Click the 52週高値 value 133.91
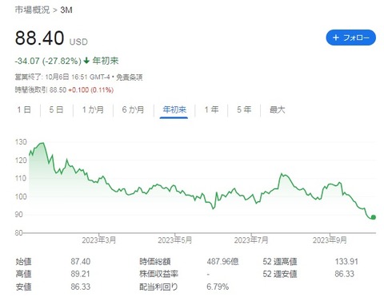 pos(346,262)
